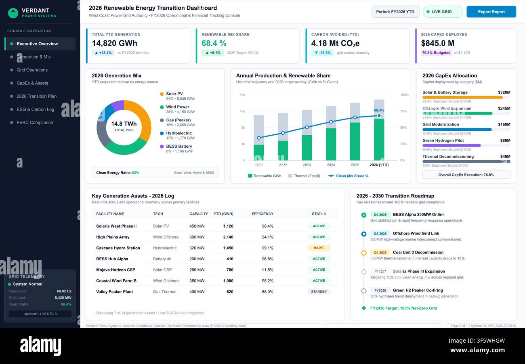The height and width of the screenshot is (364, 525).
Task: Click the Green Hydrogen Pilot progress bar
Action: click(x=466, y=145)
